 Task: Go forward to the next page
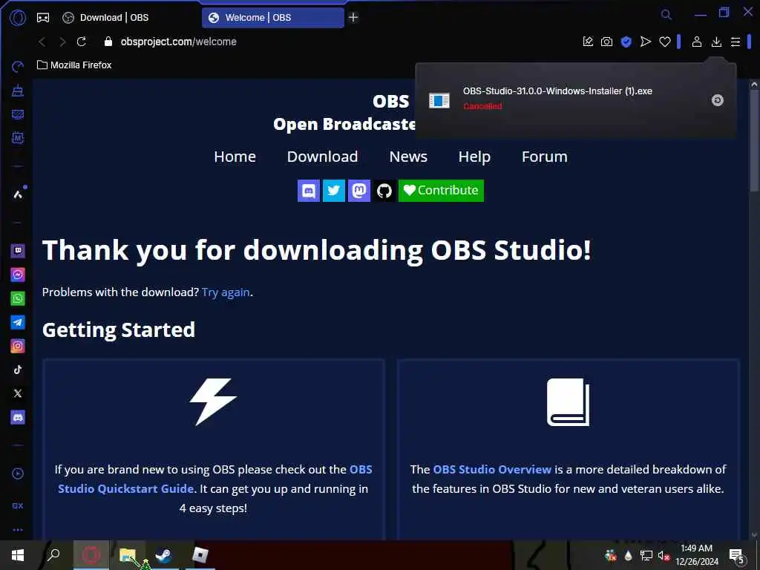[x=62, y=42]
